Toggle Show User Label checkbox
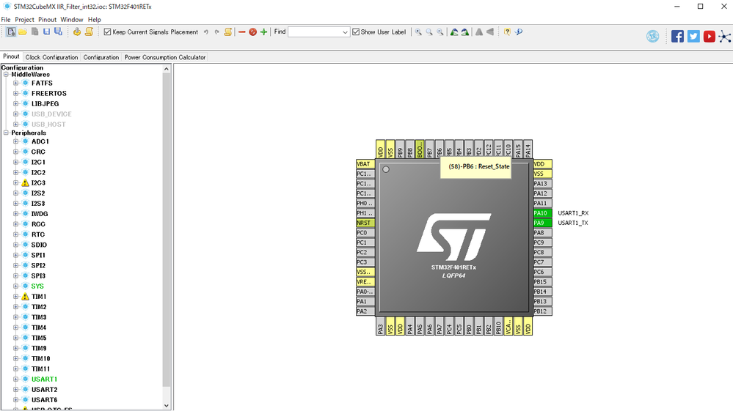This screenshot has width=733, height=411. click(356, 32)
